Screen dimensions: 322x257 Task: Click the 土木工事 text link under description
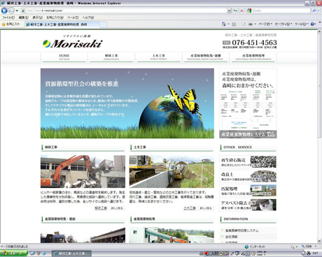coord(190,208)
